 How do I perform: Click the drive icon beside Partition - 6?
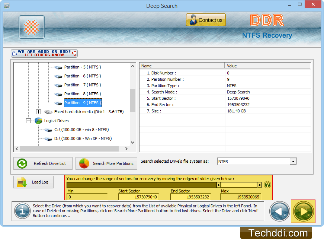click(x=58, y=76)
